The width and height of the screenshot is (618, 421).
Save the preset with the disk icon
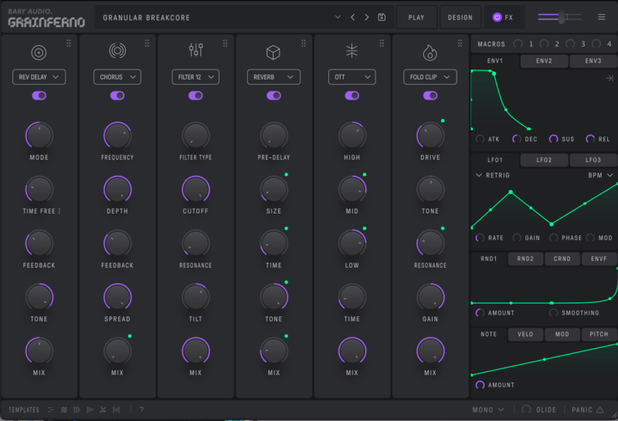click(382, 17)
